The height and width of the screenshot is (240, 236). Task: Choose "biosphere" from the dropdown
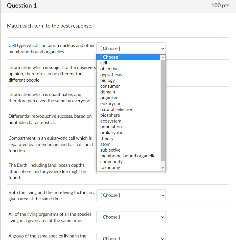pos(110,115)
